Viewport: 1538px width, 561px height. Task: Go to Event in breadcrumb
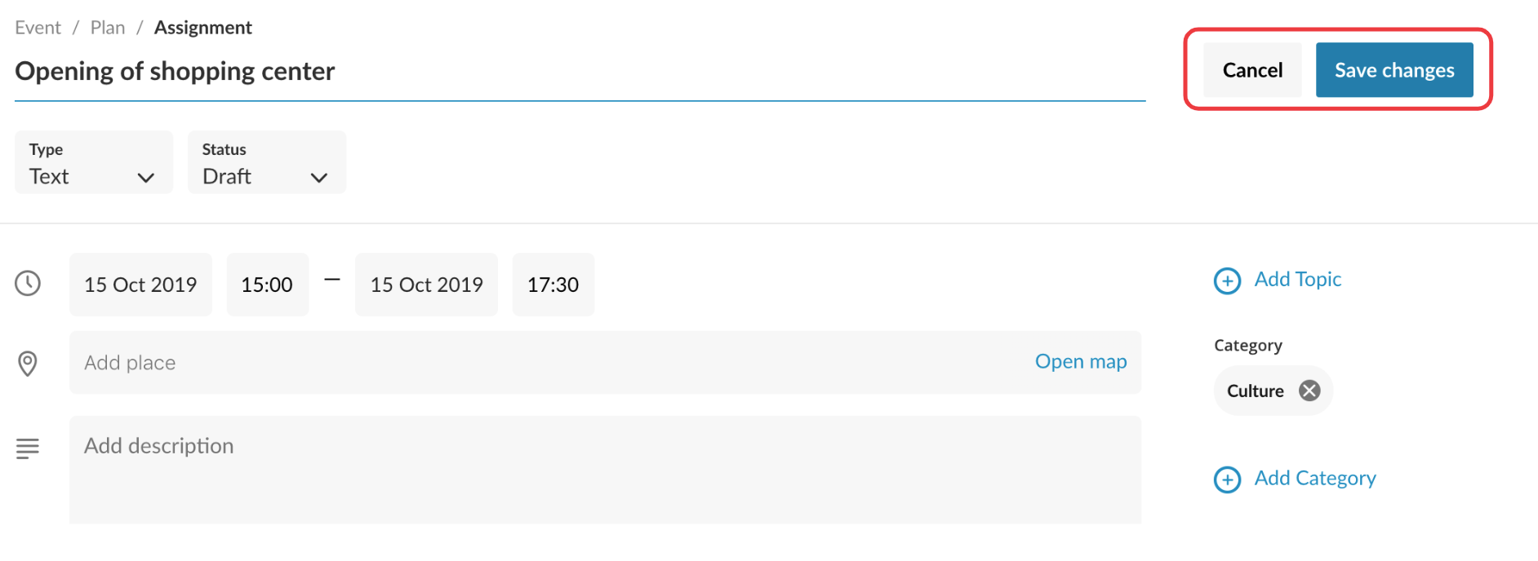[38, 28]
